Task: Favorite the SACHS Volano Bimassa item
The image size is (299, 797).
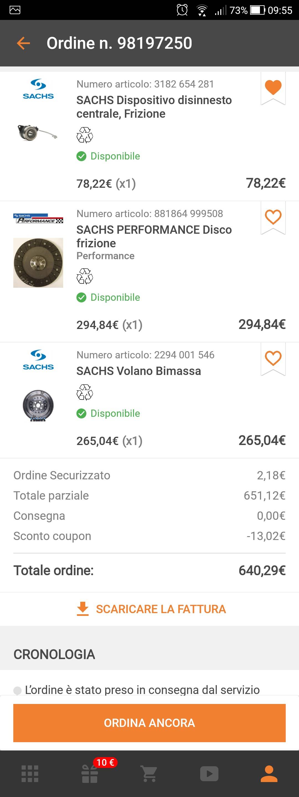Action: pos(273,358)
